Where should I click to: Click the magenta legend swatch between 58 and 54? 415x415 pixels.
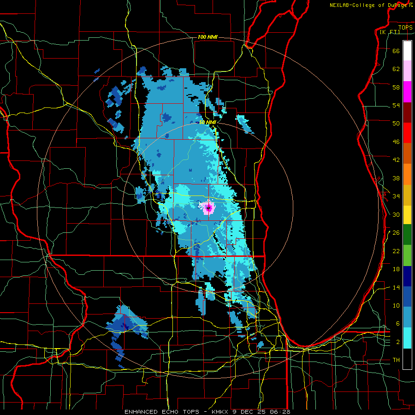pos(407,92)
